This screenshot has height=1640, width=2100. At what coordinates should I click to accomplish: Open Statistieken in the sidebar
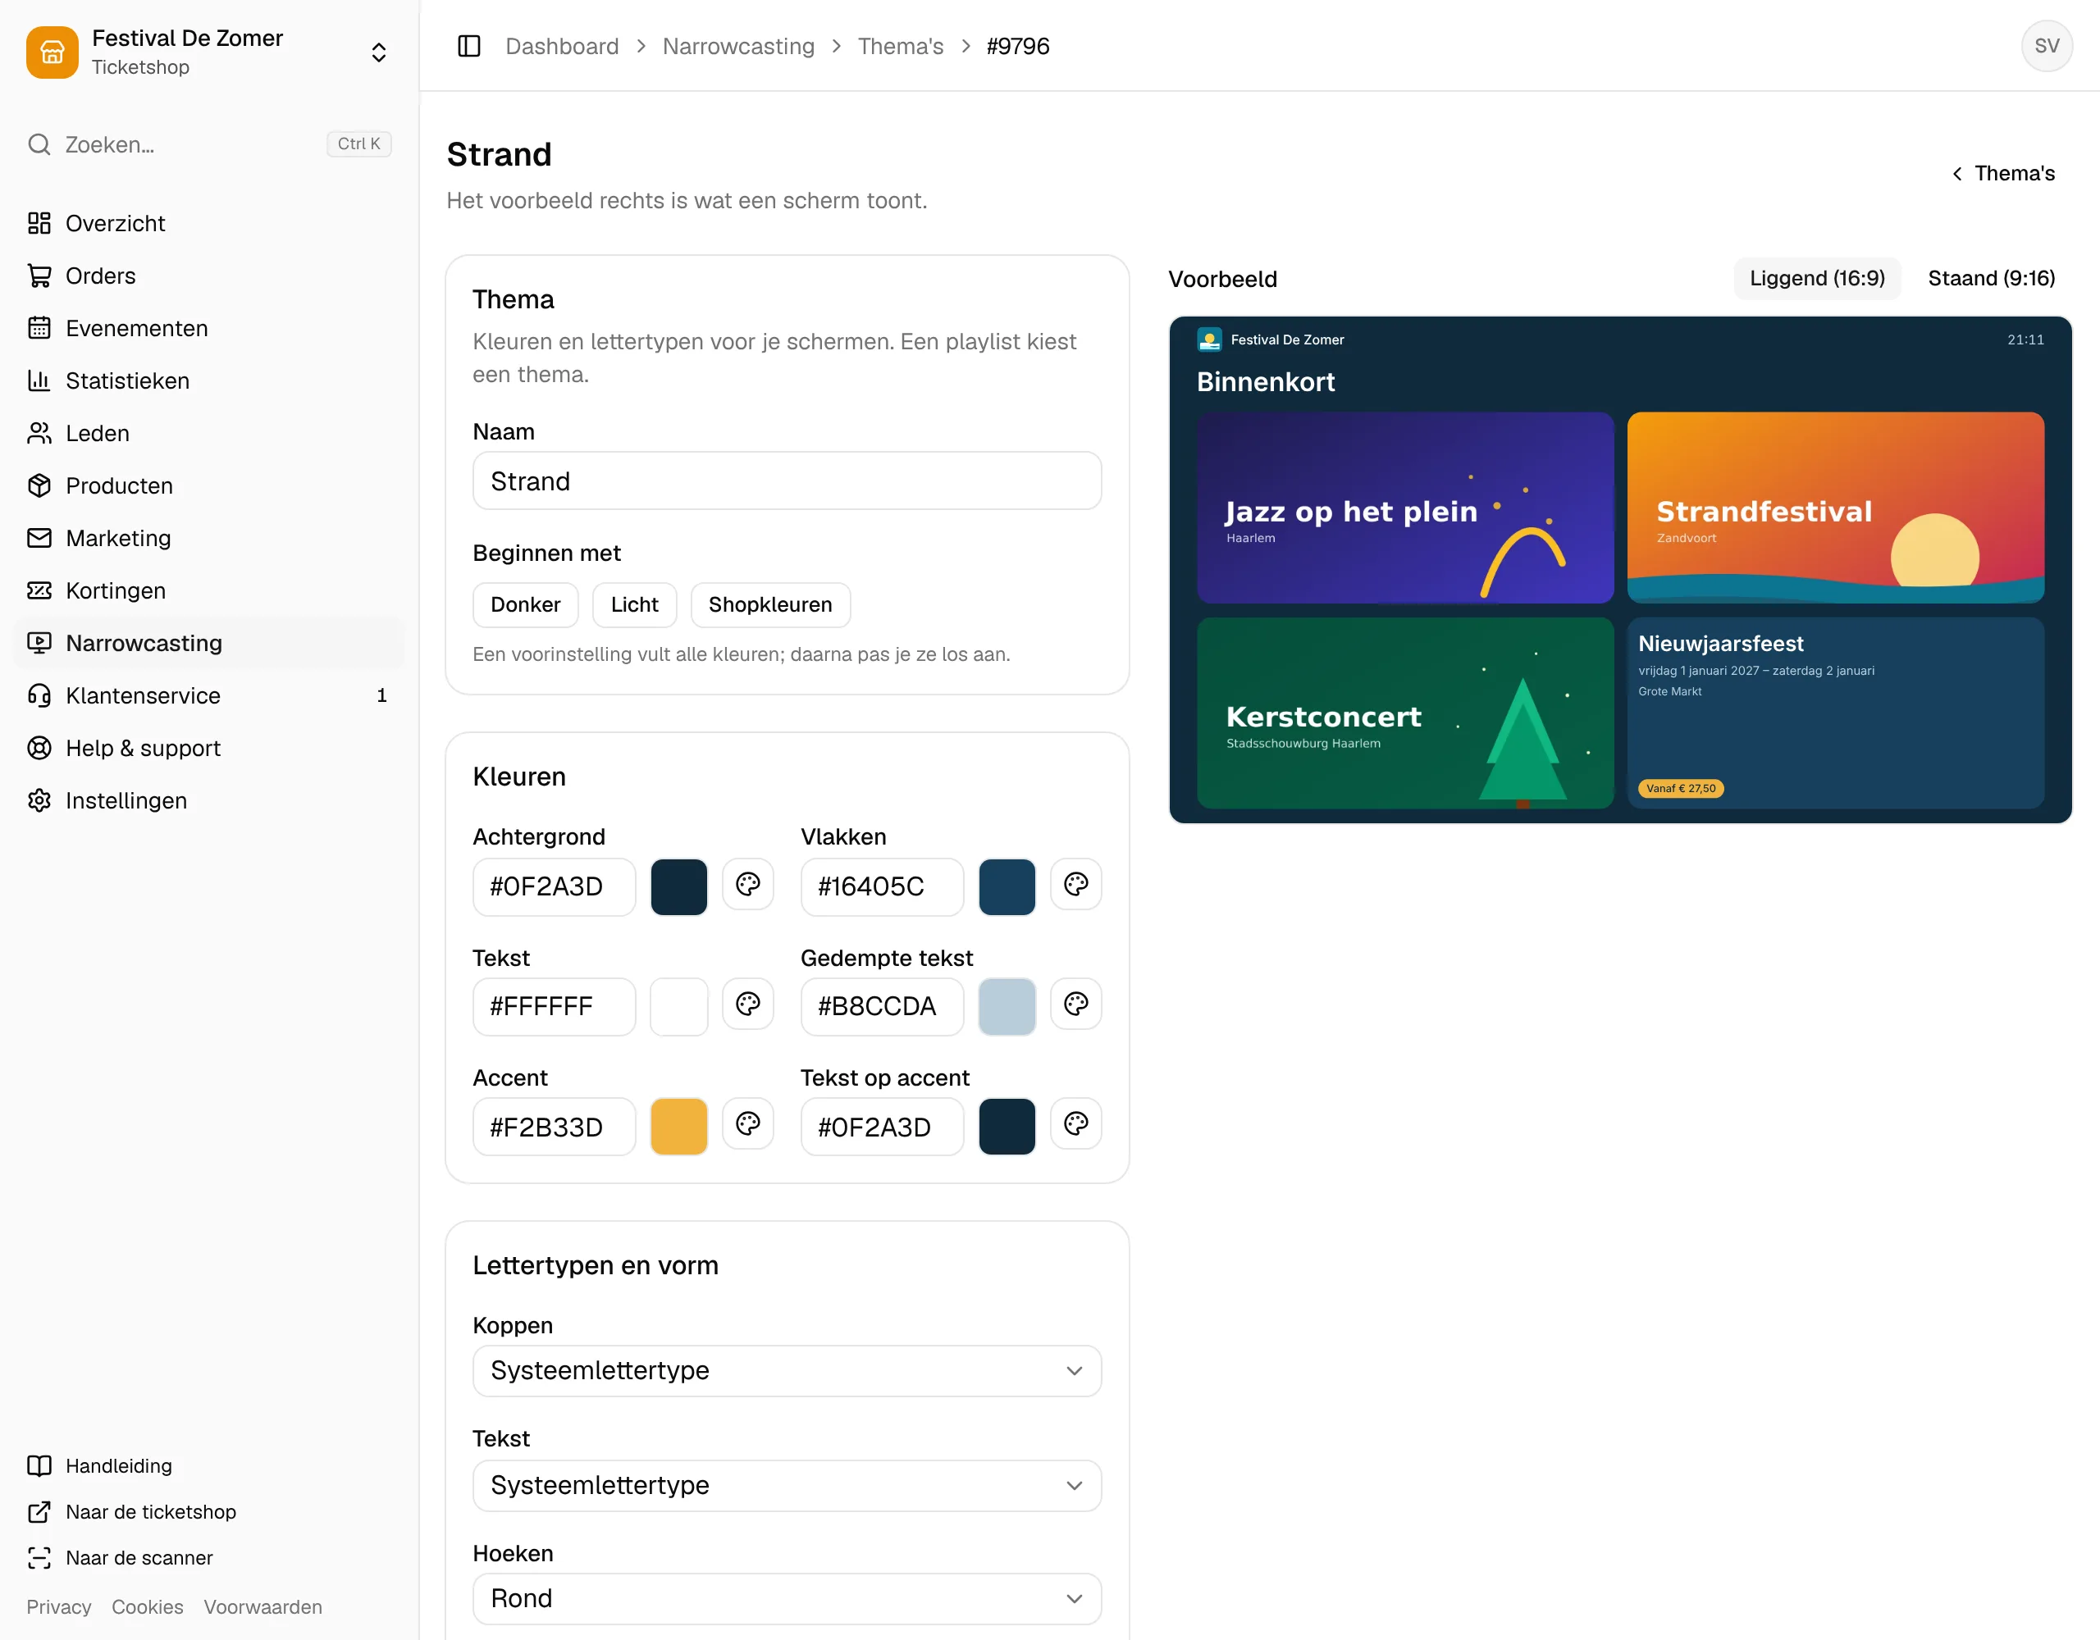[210, 380]
